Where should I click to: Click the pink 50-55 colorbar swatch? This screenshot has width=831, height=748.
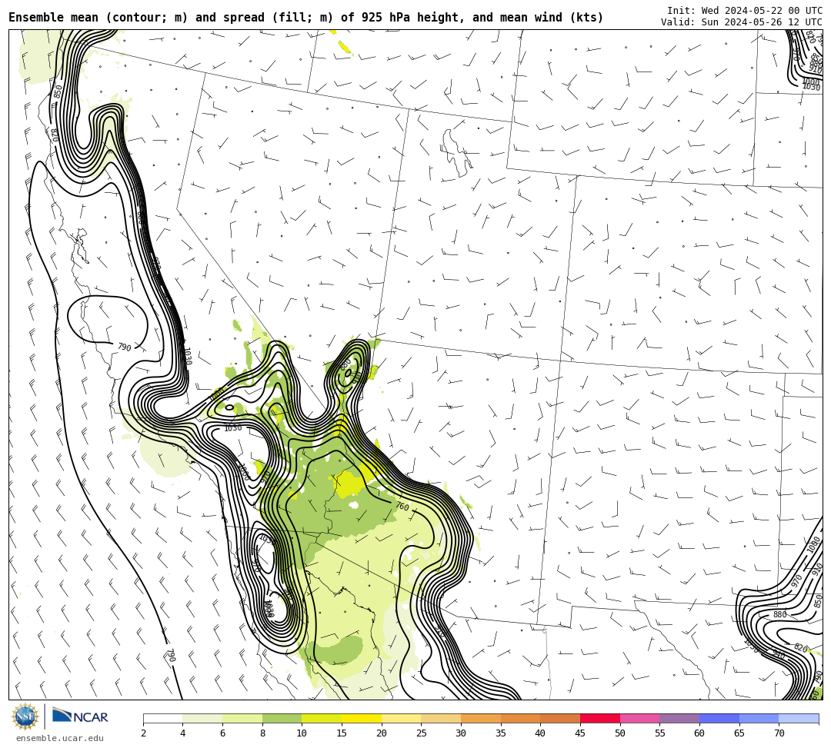click(639, 718)
